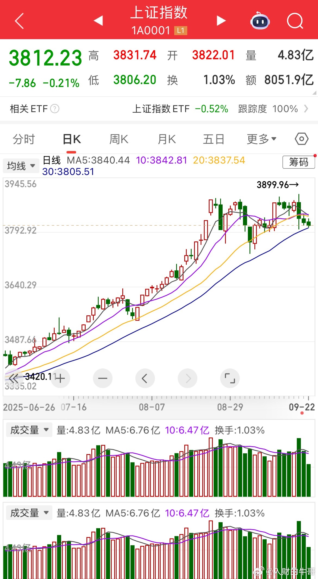Screen dimensions: 318x579
Task: Switch to 周K tab
Action: [119, 139]
